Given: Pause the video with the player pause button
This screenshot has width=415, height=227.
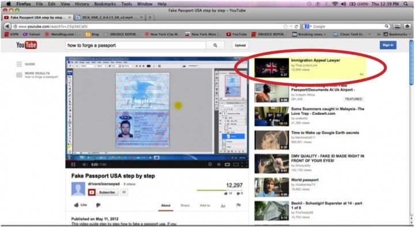Looking at the screenshot, I should (x=73, y=164).
